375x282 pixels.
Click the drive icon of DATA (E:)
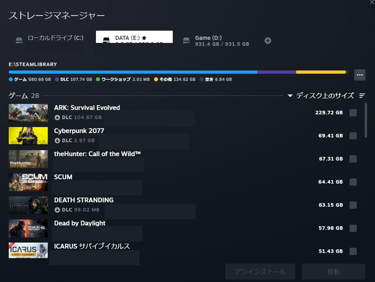[106, 40]
